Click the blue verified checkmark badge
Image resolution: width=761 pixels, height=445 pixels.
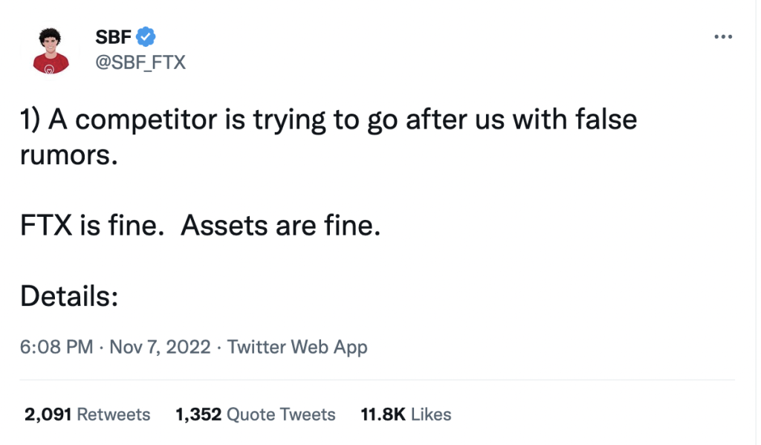146,37
